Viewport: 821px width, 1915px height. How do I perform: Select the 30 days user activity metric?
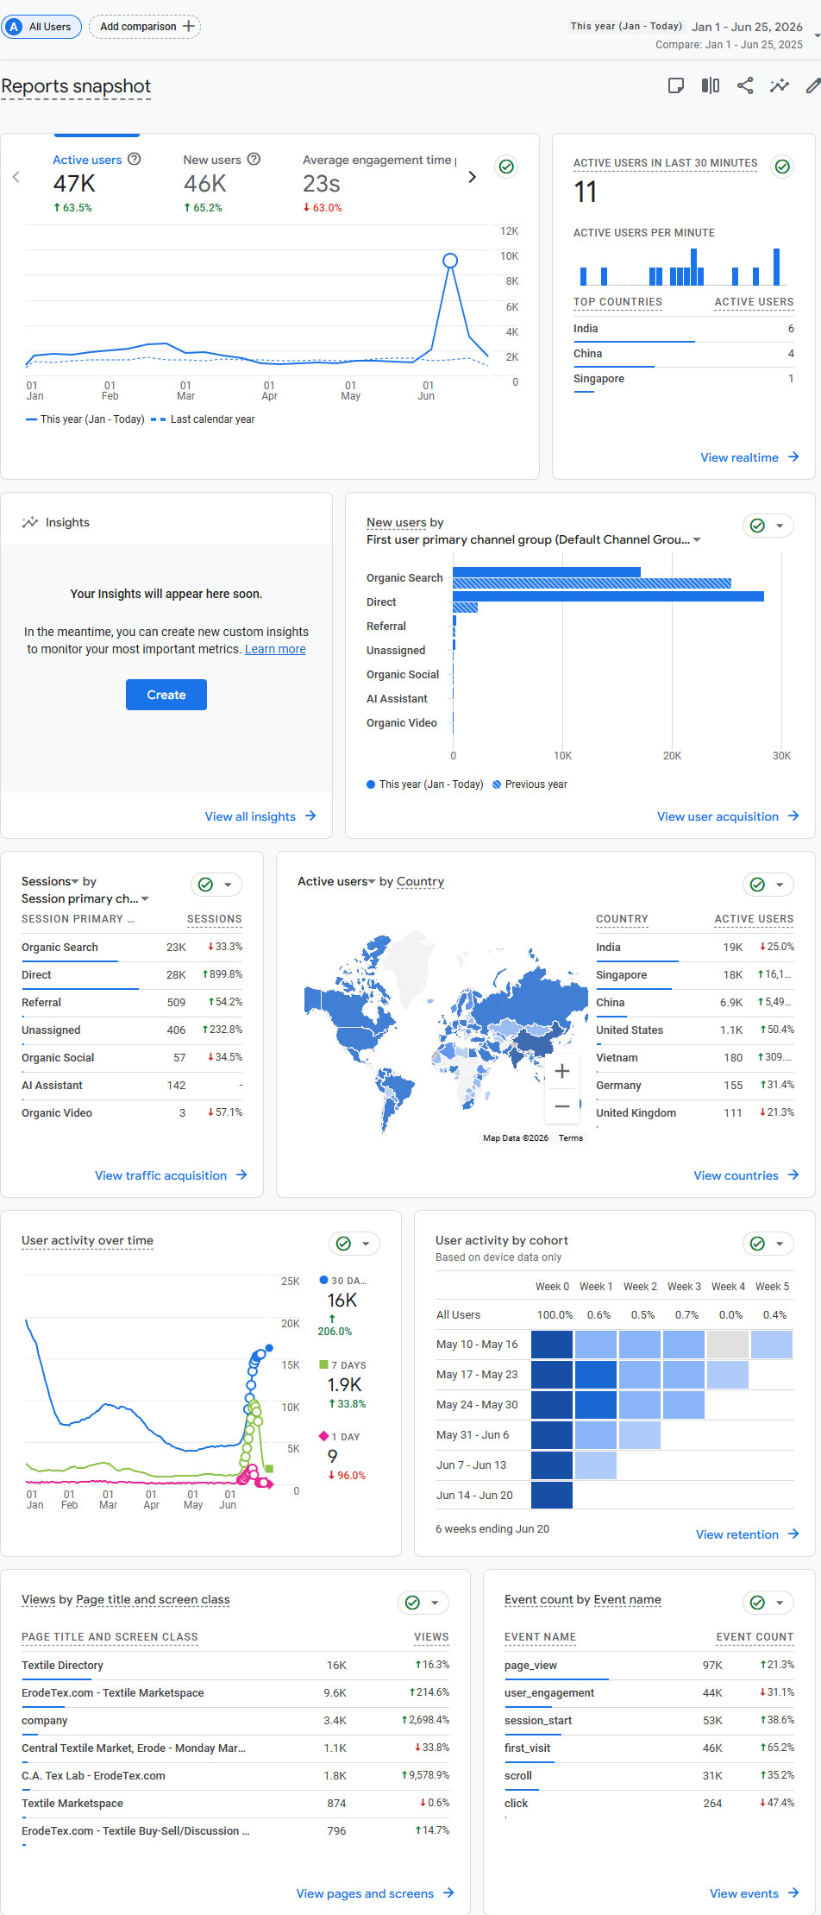coord(342,1306)
